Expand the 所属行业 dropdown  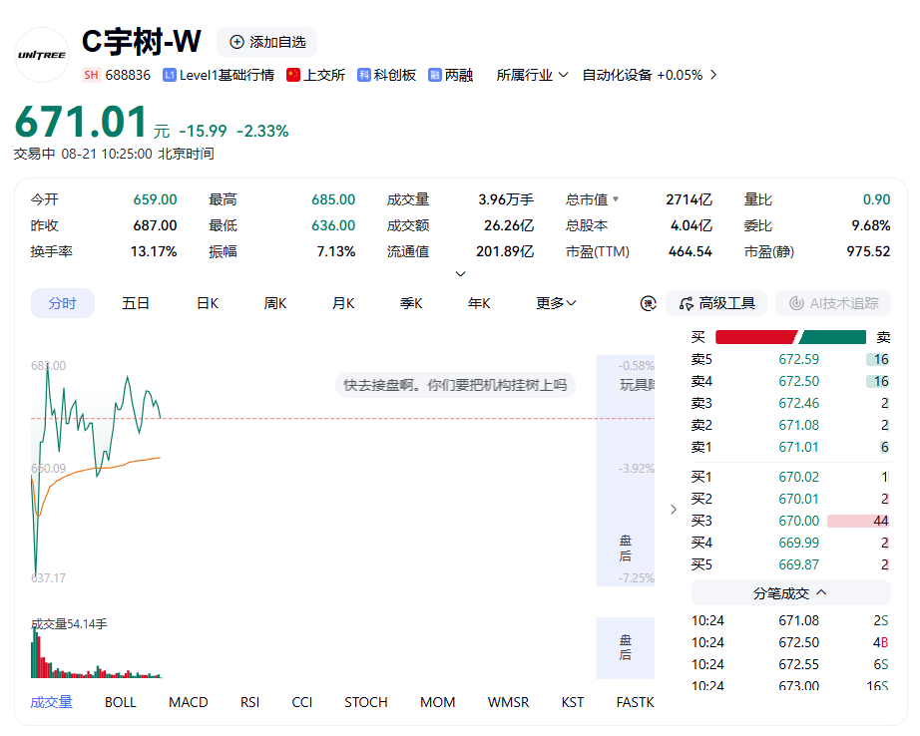(532, 75)
